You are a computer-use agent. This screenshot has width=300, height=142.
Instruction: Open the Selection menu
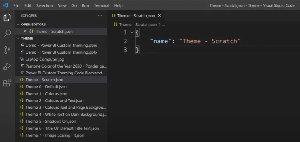point(45,5)
